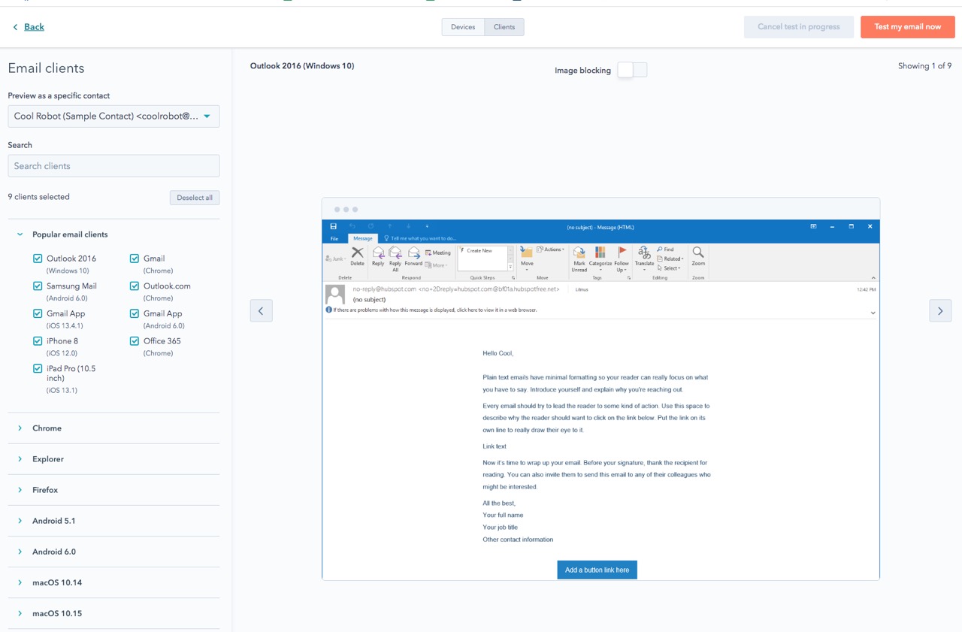Toggle the Image blocking switch

pos(631,70)
